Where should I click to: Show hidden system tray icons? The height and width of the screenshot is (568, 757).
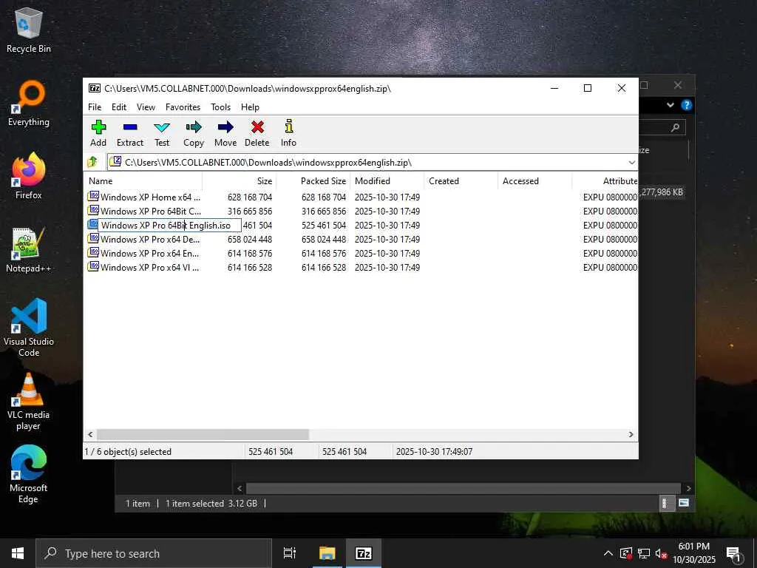click(x=608, y=553)
